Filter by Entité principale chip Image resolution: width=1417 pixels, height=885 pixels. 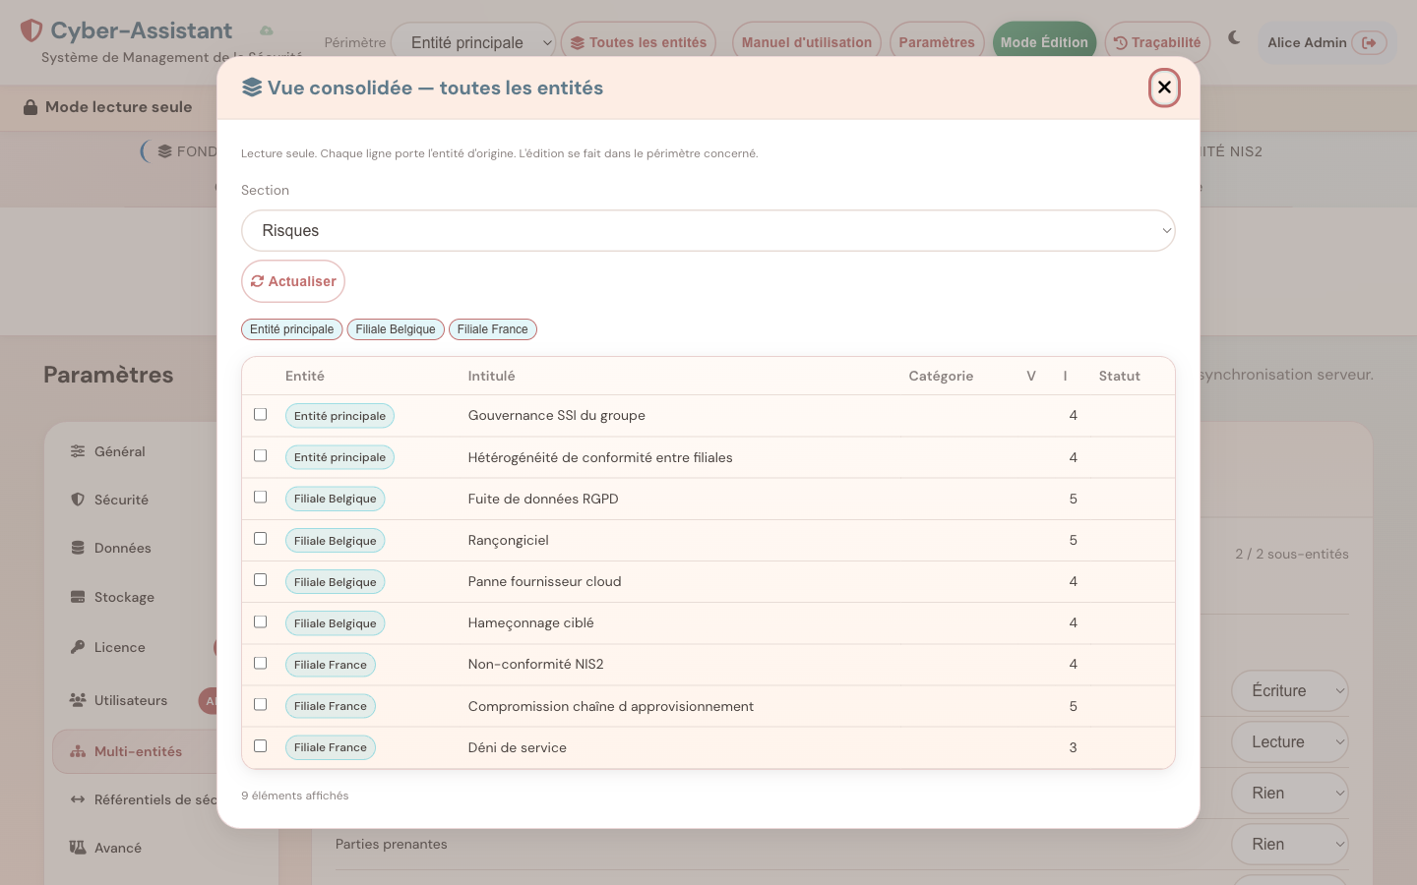292,329
